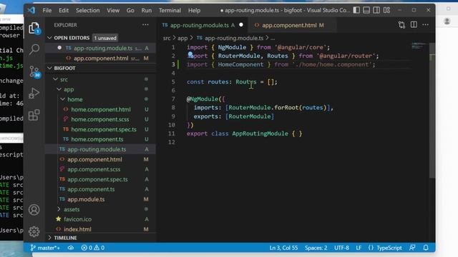
Task: Open the Accounts menu icon
Action: 34,210
